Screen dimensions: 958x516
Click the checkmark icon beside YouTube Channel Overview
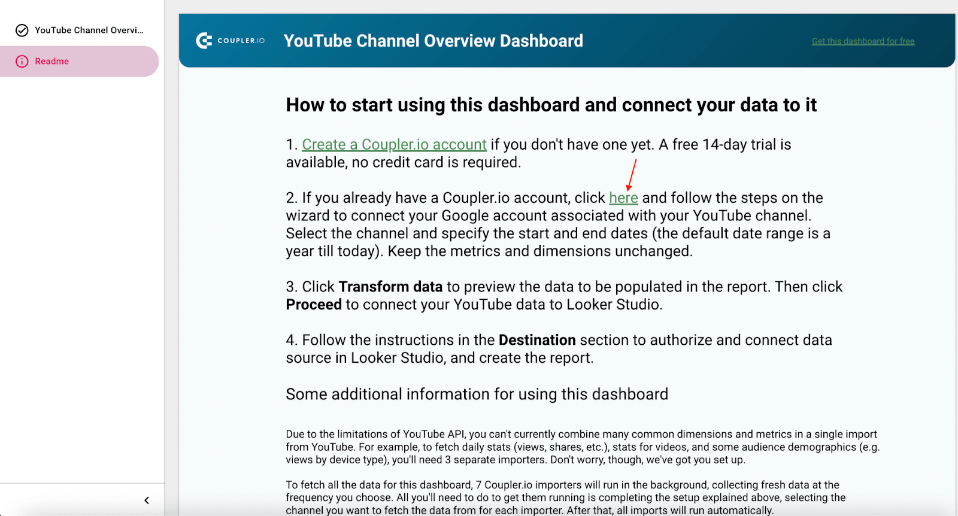[22, 31]
